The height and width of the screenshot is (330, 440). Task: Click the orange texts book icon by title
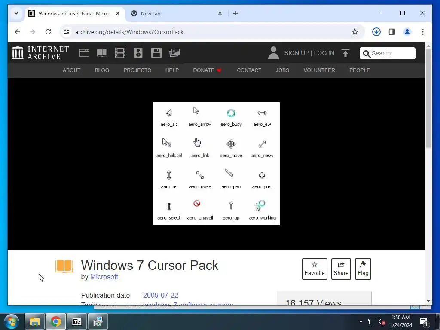click(x=64, y=266)
